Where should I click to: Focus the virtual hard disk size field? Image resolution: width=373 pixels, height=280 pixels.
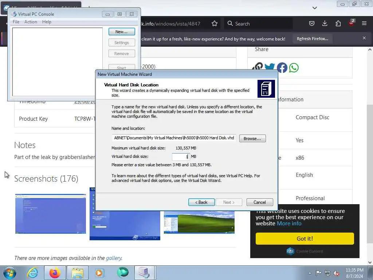click(x=181, y=156)
